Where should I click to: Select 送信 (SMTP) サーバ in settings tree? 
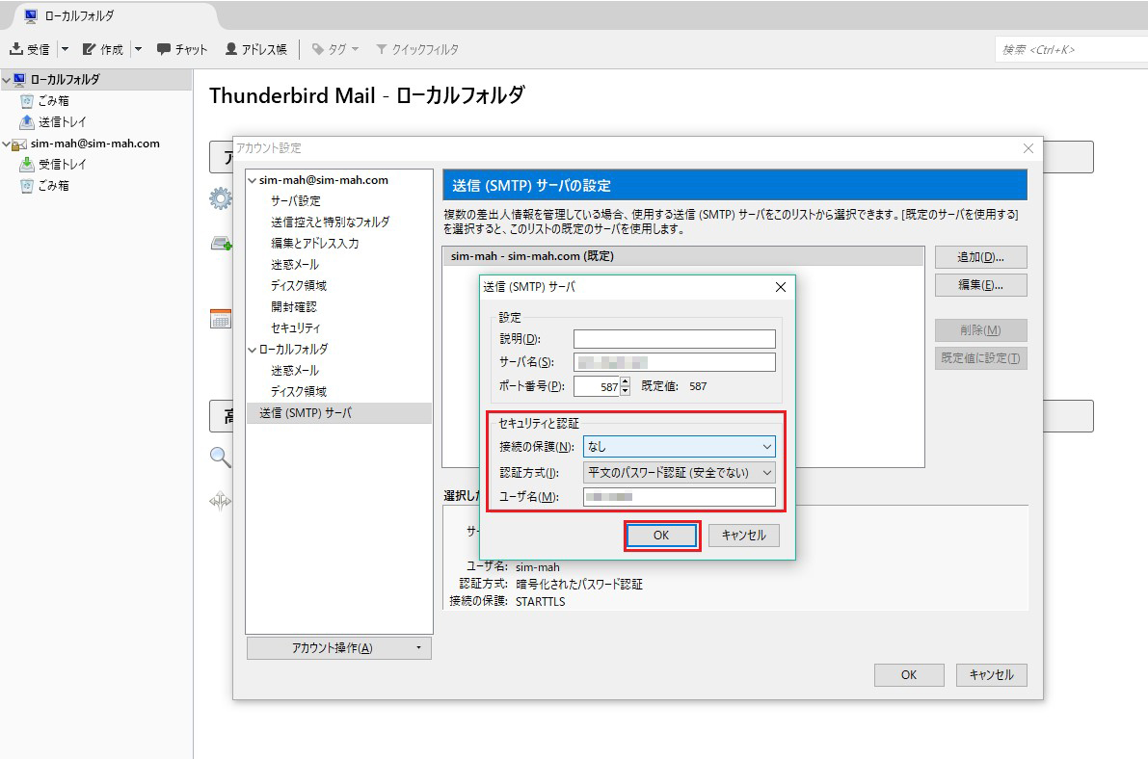coord(339,413)
